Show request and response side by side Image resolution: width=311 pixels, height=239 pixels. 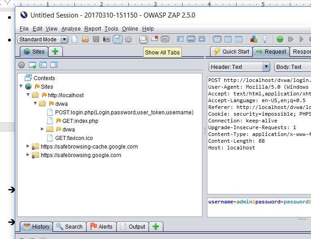tap(228, 39)
